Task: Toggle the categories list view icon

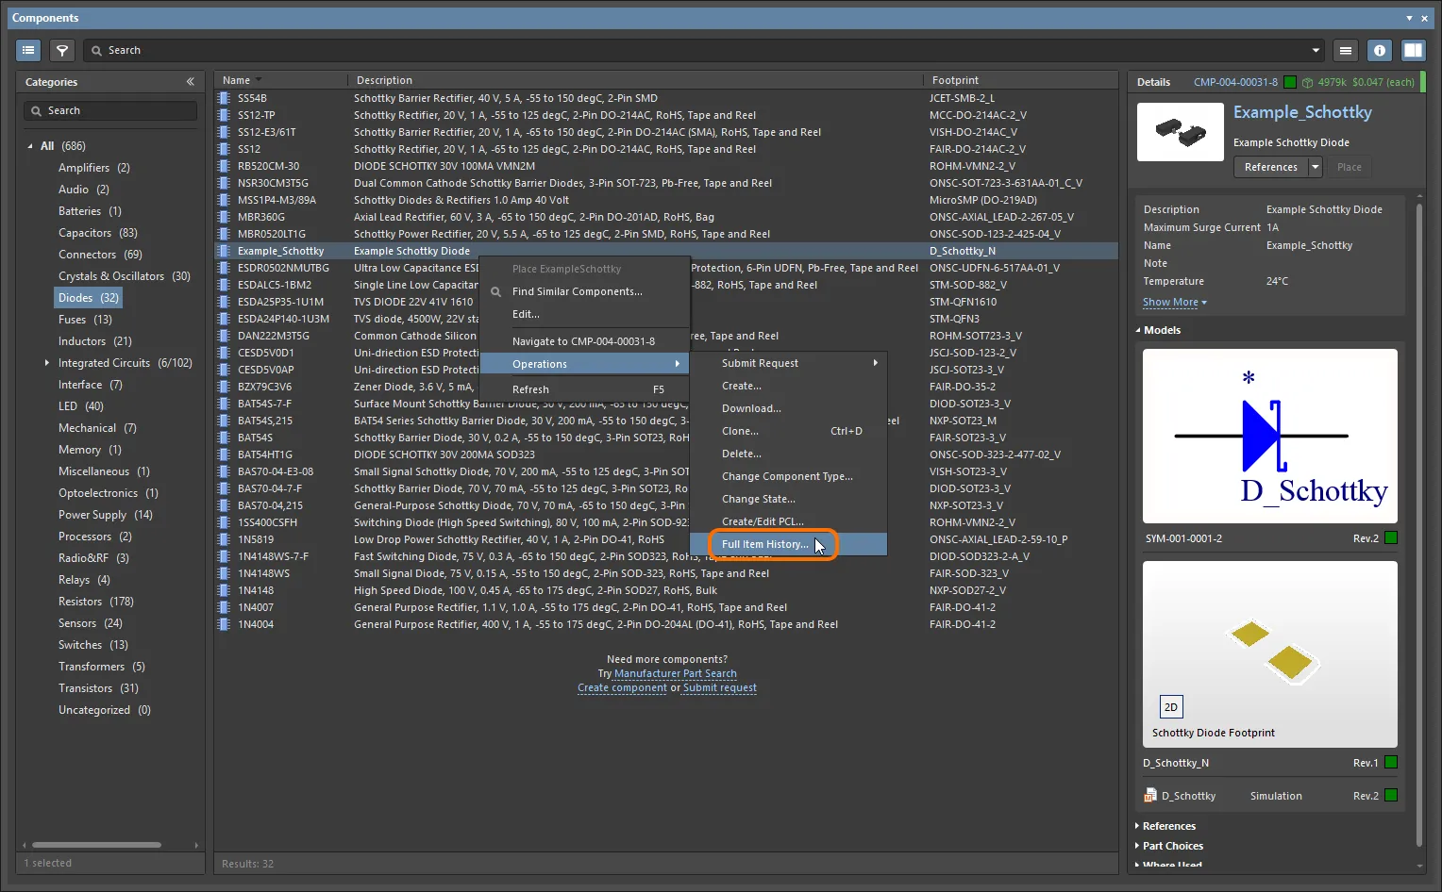Action: 28,50
